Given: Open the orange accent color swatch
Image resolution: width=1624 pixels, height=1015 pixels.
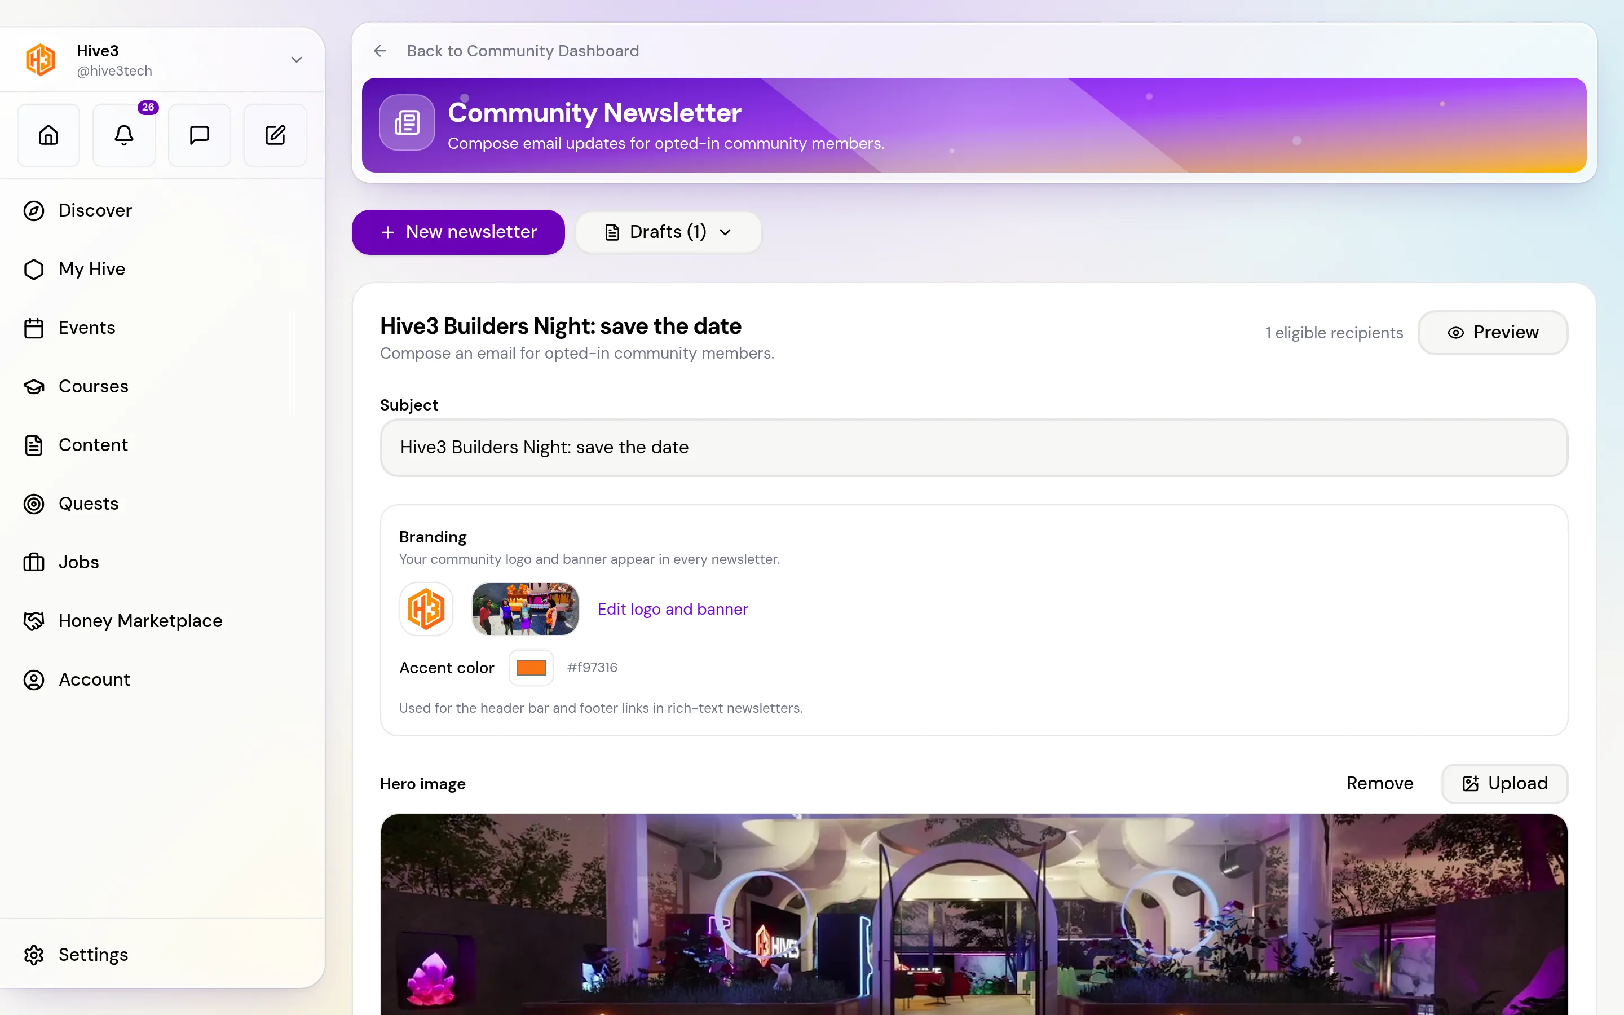Looking at the screenshot, I should click(531, 667).
